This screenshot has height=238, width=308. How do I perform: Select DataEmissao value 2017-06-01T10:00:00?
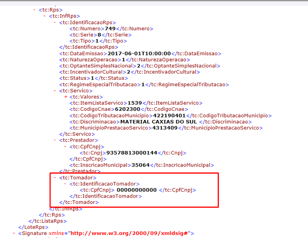[x=139, y=53]
